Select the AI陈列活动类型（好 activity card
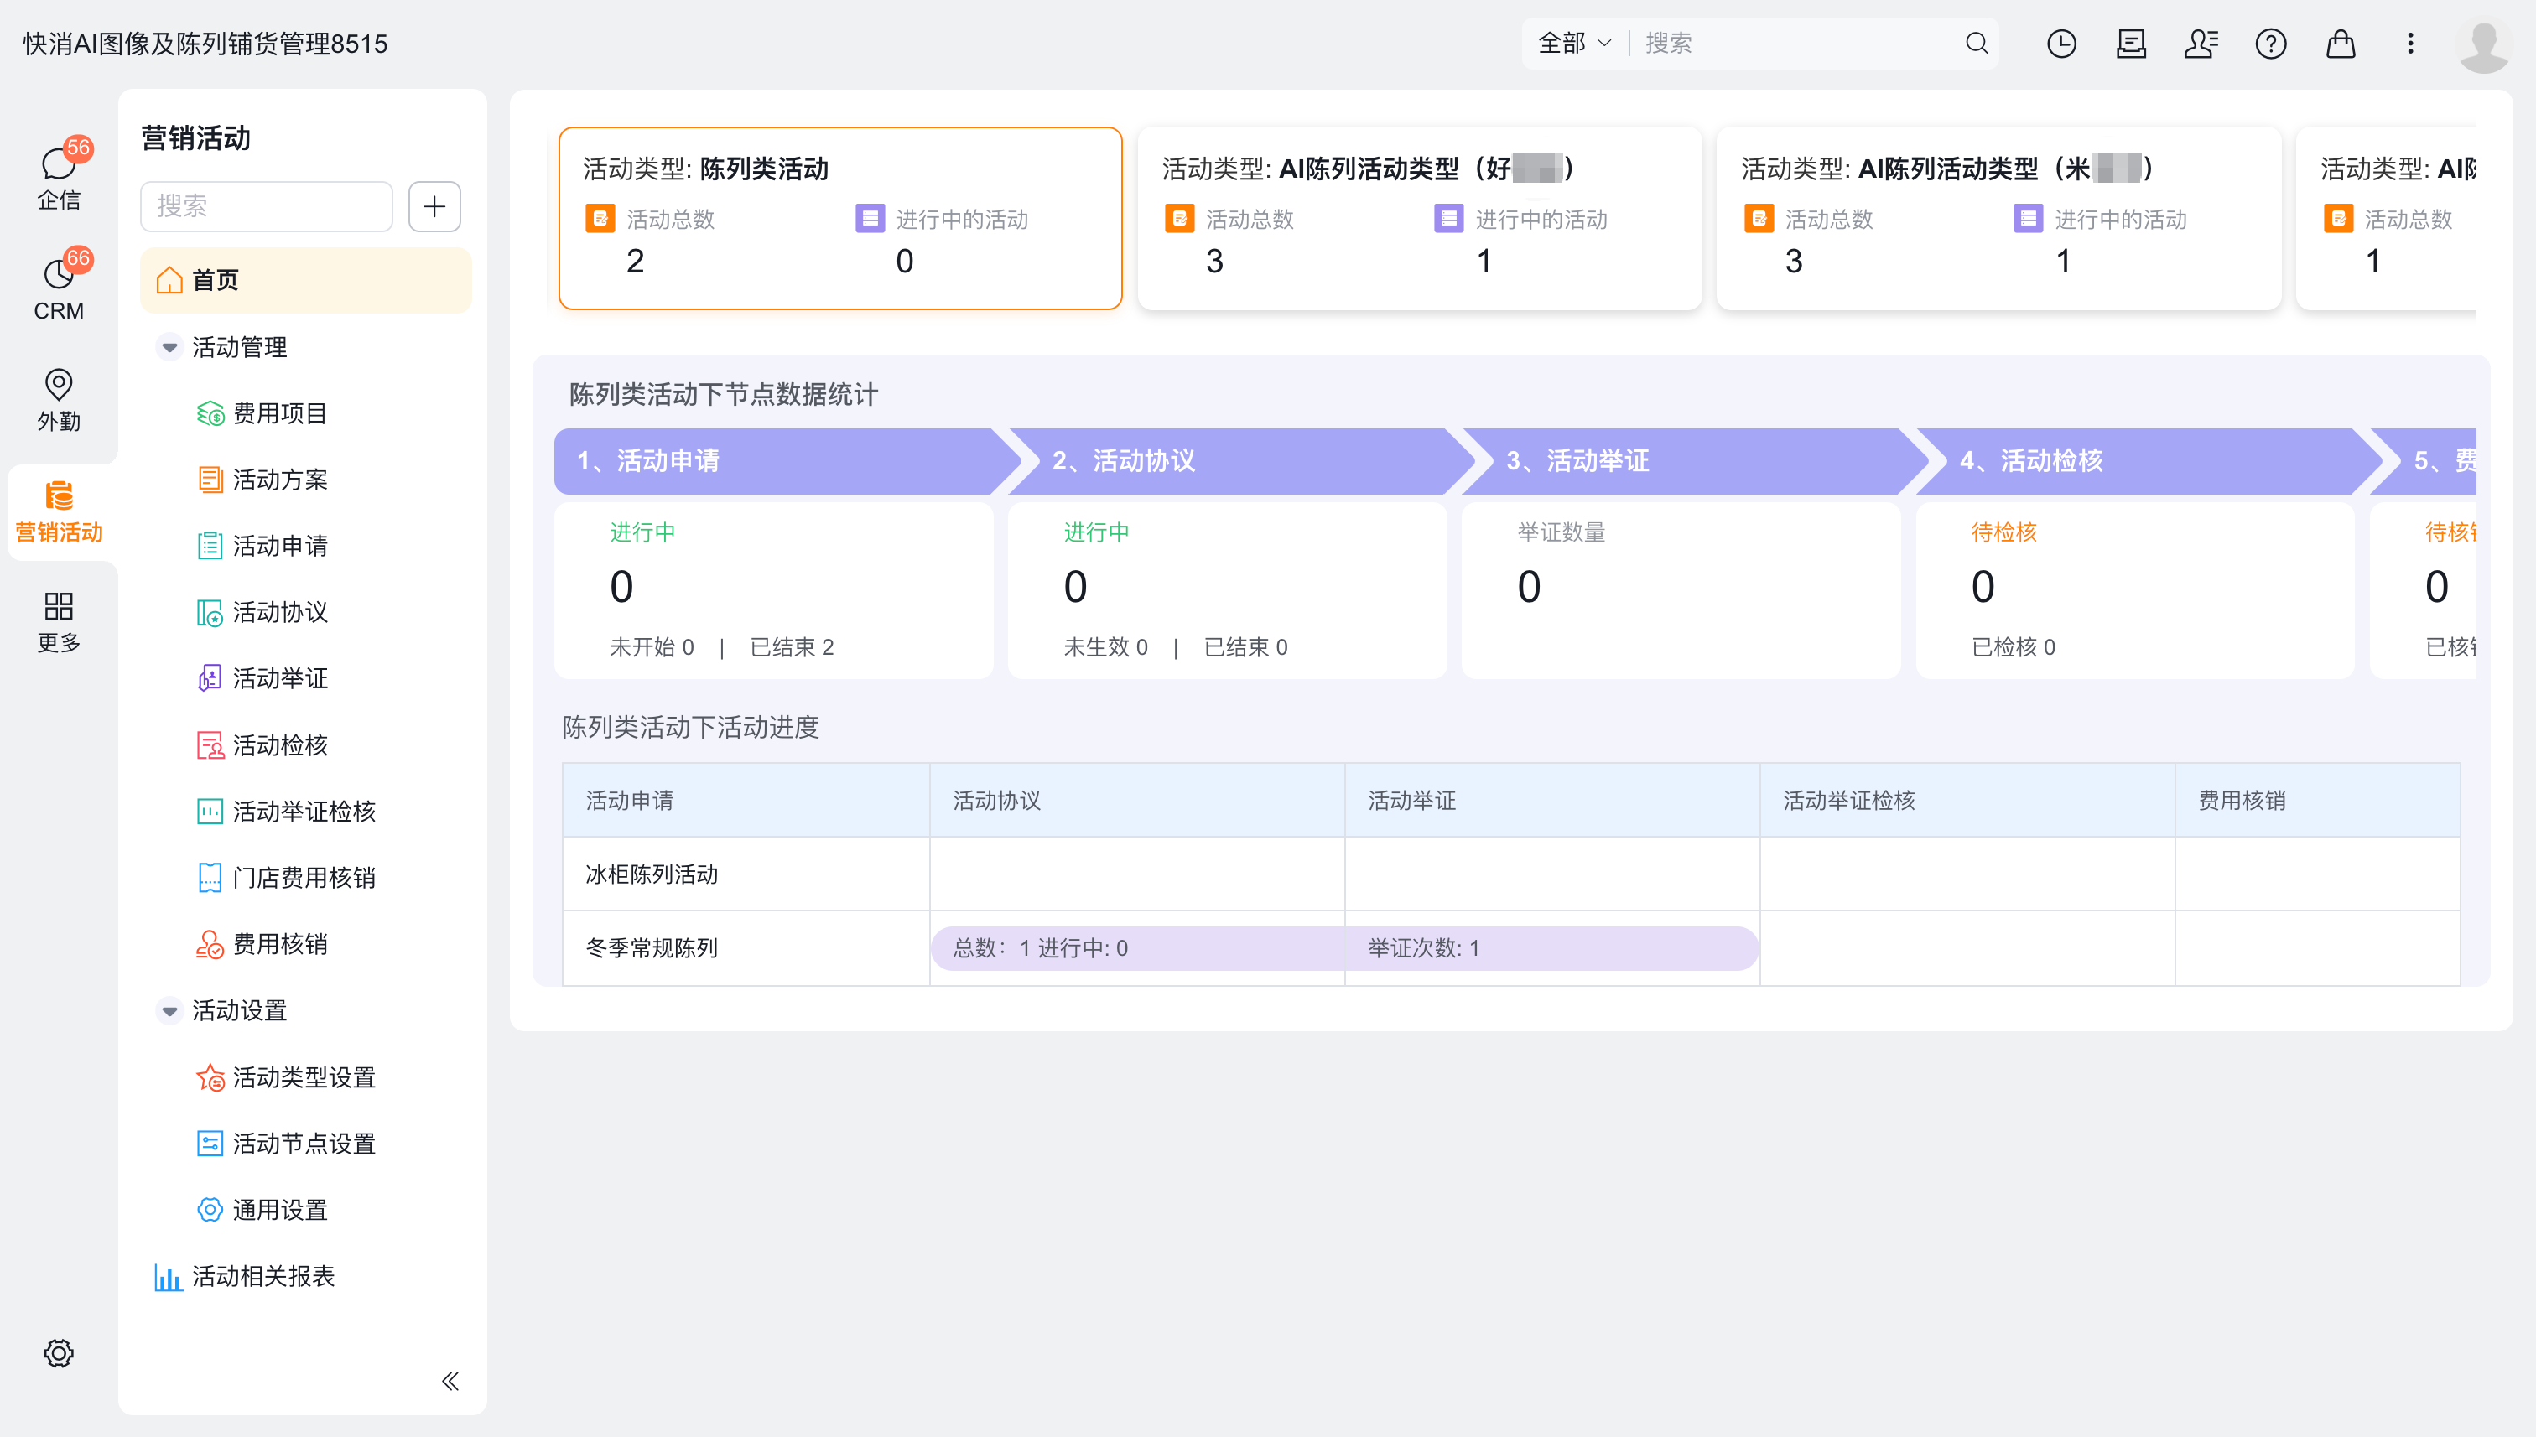 [x=1420, y=218]
